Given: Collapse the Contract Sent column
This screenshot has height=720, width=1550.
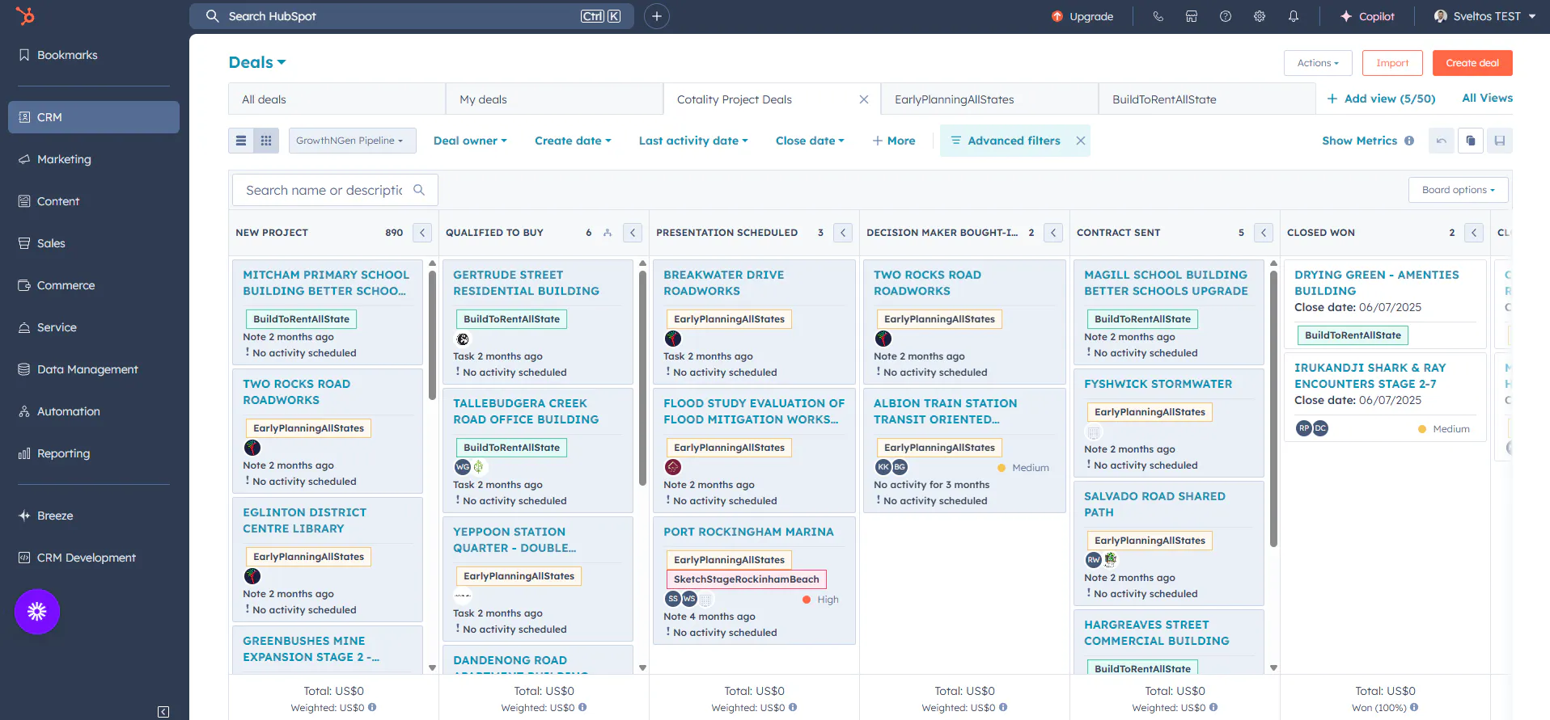Looking at the screenshot, I should (x=1264, y=233).
